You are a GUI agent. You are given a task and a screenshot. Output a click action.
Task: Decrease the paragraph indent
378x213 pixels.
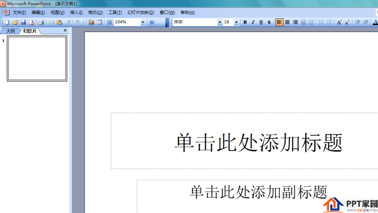pos(358,22)
